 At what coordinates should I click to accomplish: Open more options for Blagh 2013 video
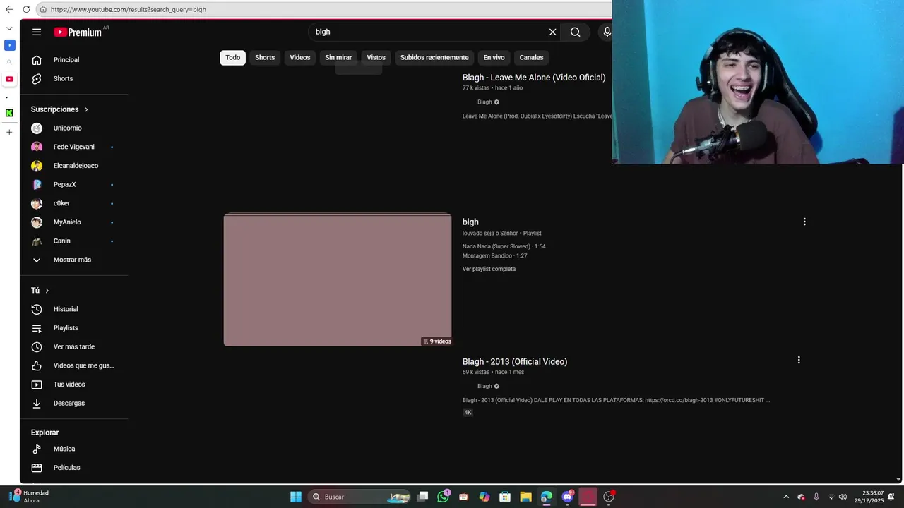[799, 360]
